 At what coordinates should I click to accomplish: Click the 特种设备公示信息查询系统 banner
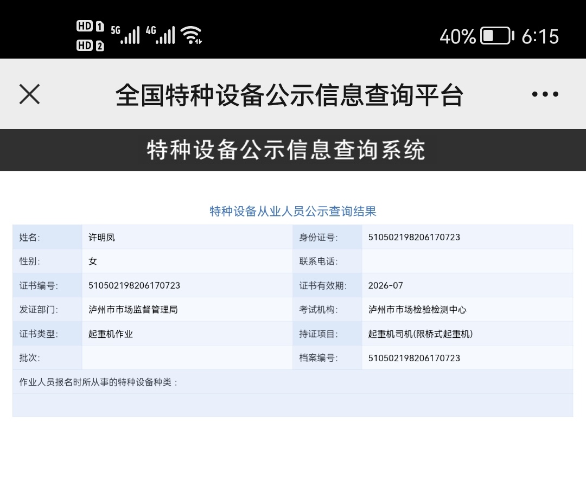[x=286, y=150]
